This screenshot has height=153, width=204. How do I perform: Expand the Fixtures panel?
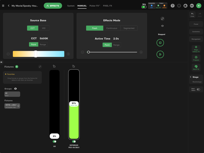[40, 67]
